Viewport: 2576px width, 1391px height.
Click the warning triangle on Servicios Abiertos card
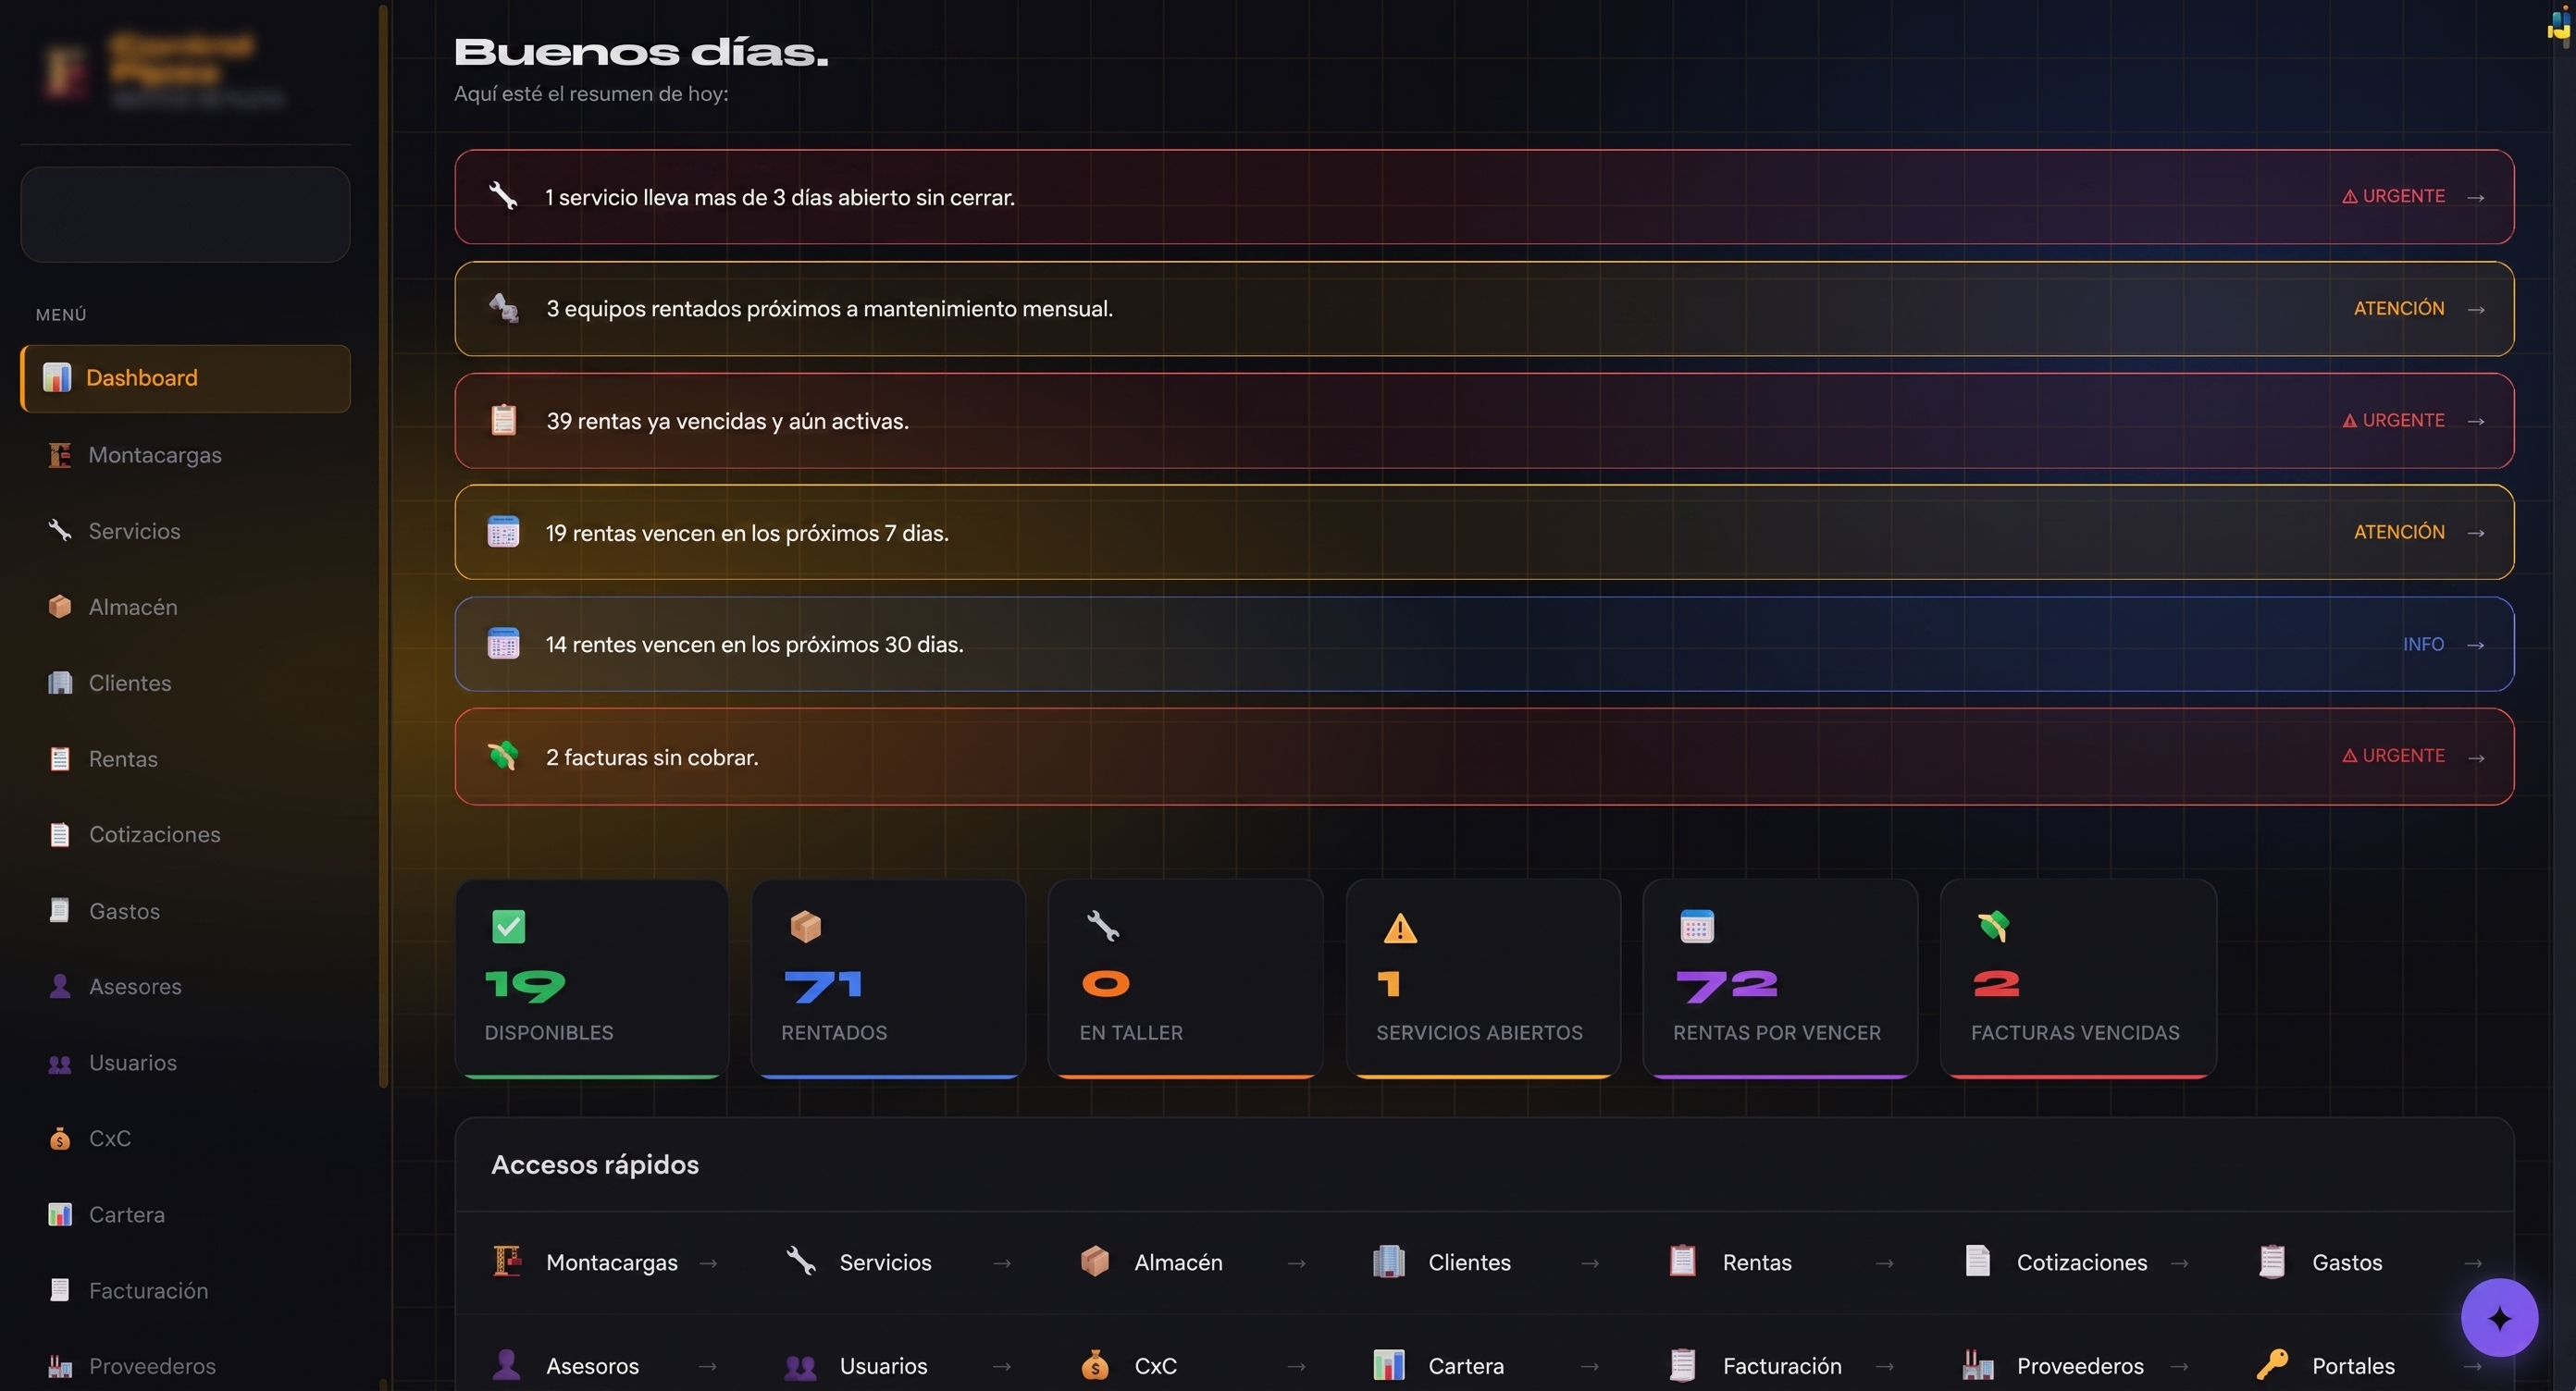point(1400,929)
